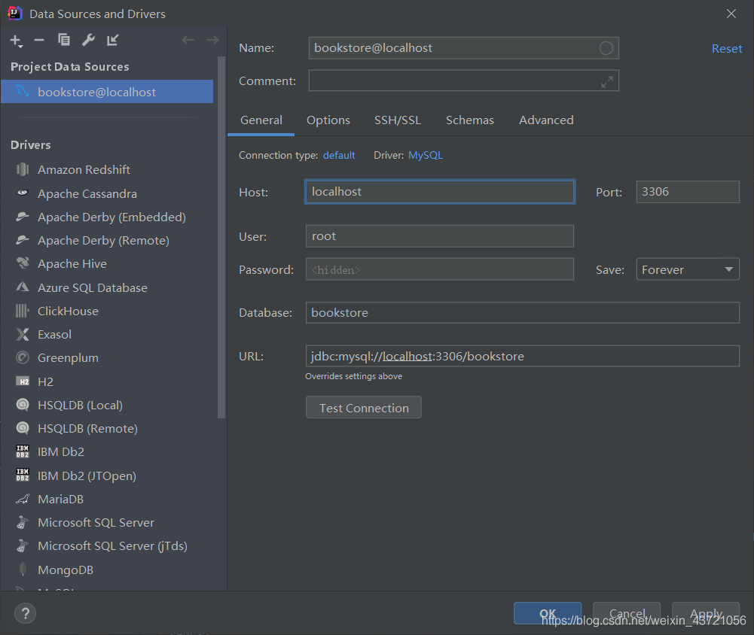Click the Cancel button

627,613
